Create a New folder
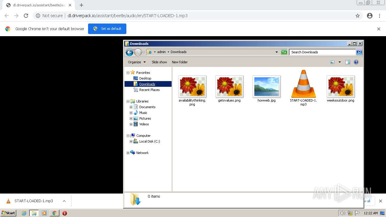The width and height of the screenshot is (386, 217). (180, 62)
